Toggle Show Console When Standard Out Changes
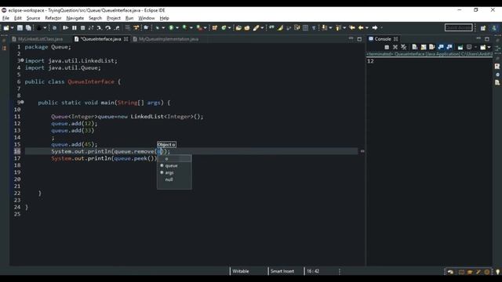This screenshot has width=502, height=282. (441, 47)
